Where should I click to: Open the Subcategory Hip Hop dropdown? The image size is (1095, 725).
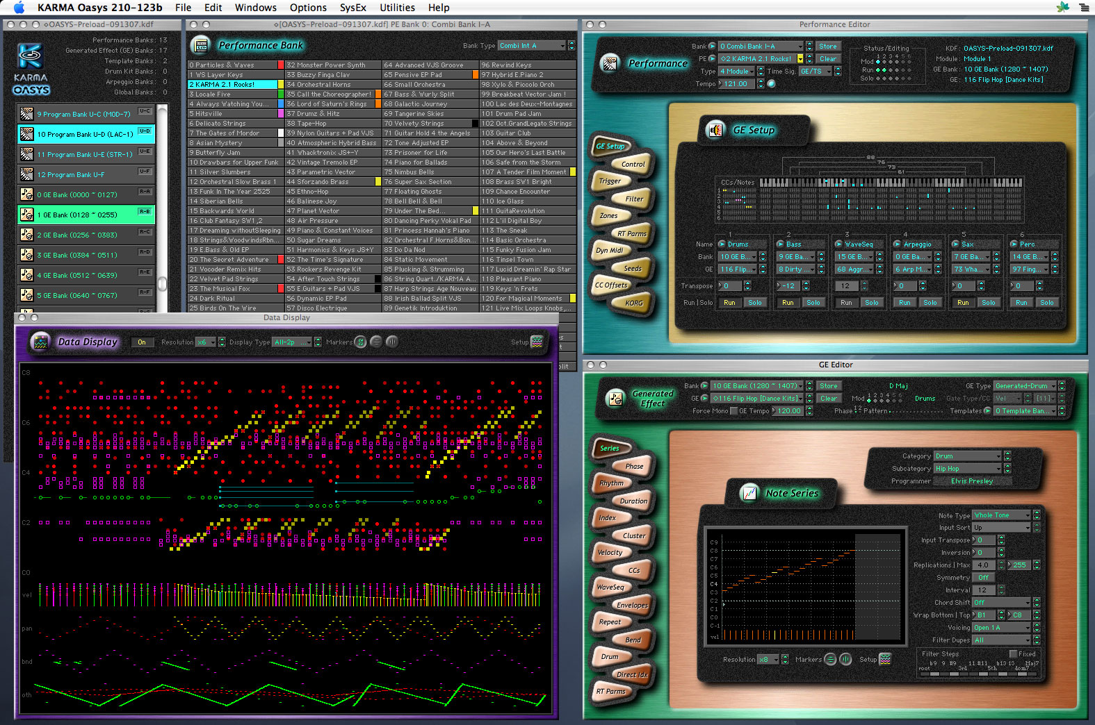(968, 469)
